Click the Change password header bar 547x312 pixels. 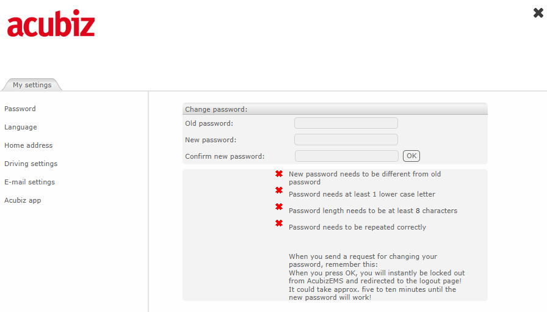(335, 109)
